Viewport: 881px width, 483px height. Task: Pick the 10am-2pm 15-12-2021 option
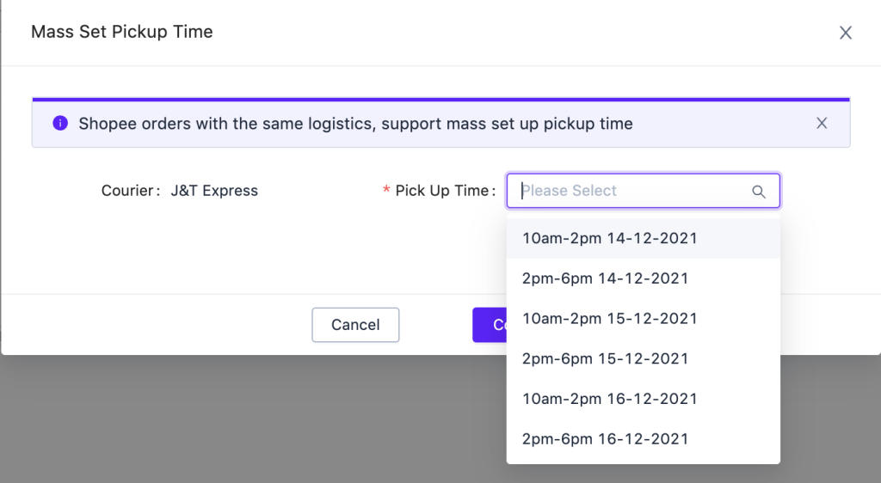pos(643,319)
